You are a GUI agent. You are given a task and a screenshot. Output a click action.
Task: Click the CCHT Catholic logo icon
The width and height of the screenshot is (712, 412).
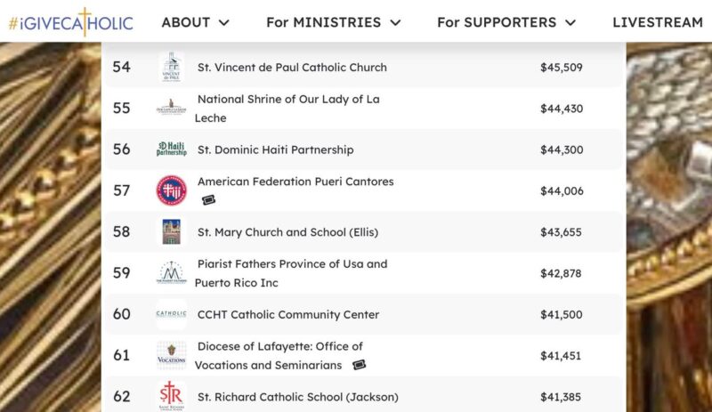pyautogui.click(x=171, y=314)
